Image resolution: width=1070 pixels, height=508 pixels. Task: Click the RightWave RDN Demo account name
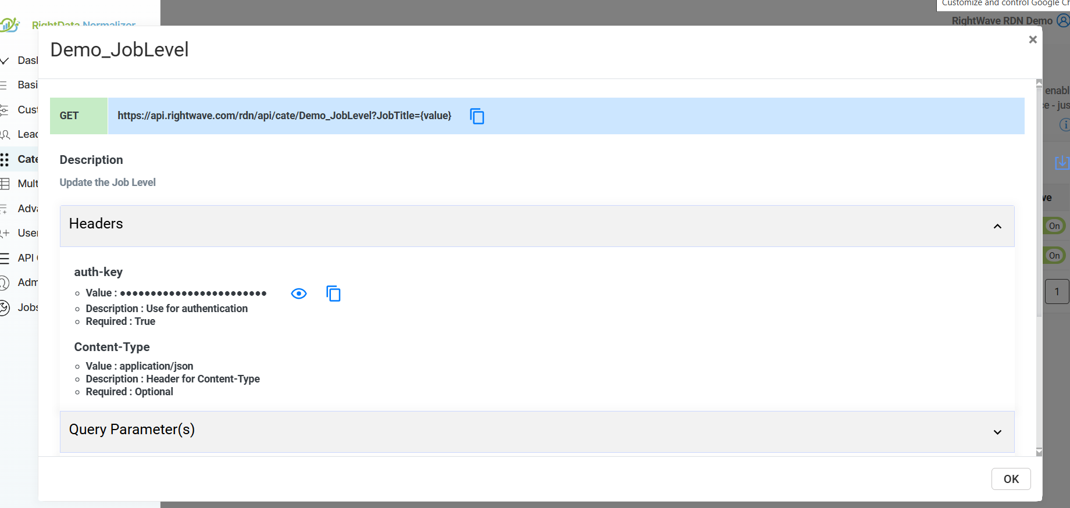pyautogui.click(x=1002, y=21)
